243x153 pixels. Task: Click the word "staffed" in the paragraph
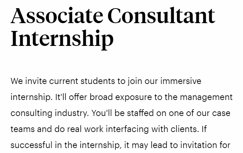point(140,113)
